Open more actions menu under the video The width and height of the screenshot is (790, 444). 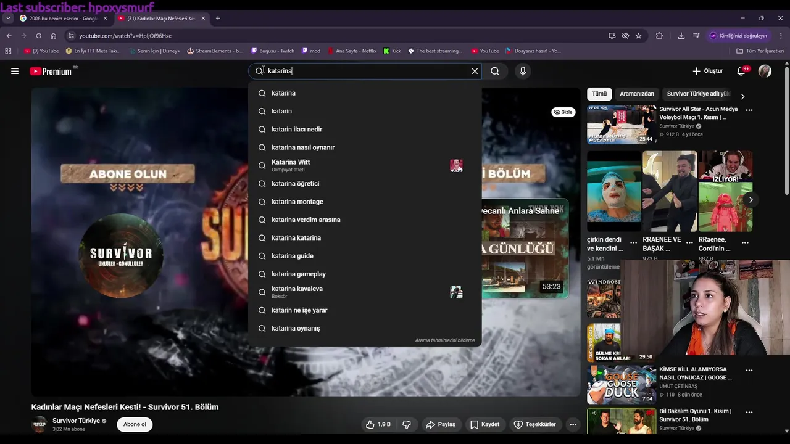point(573,424)
